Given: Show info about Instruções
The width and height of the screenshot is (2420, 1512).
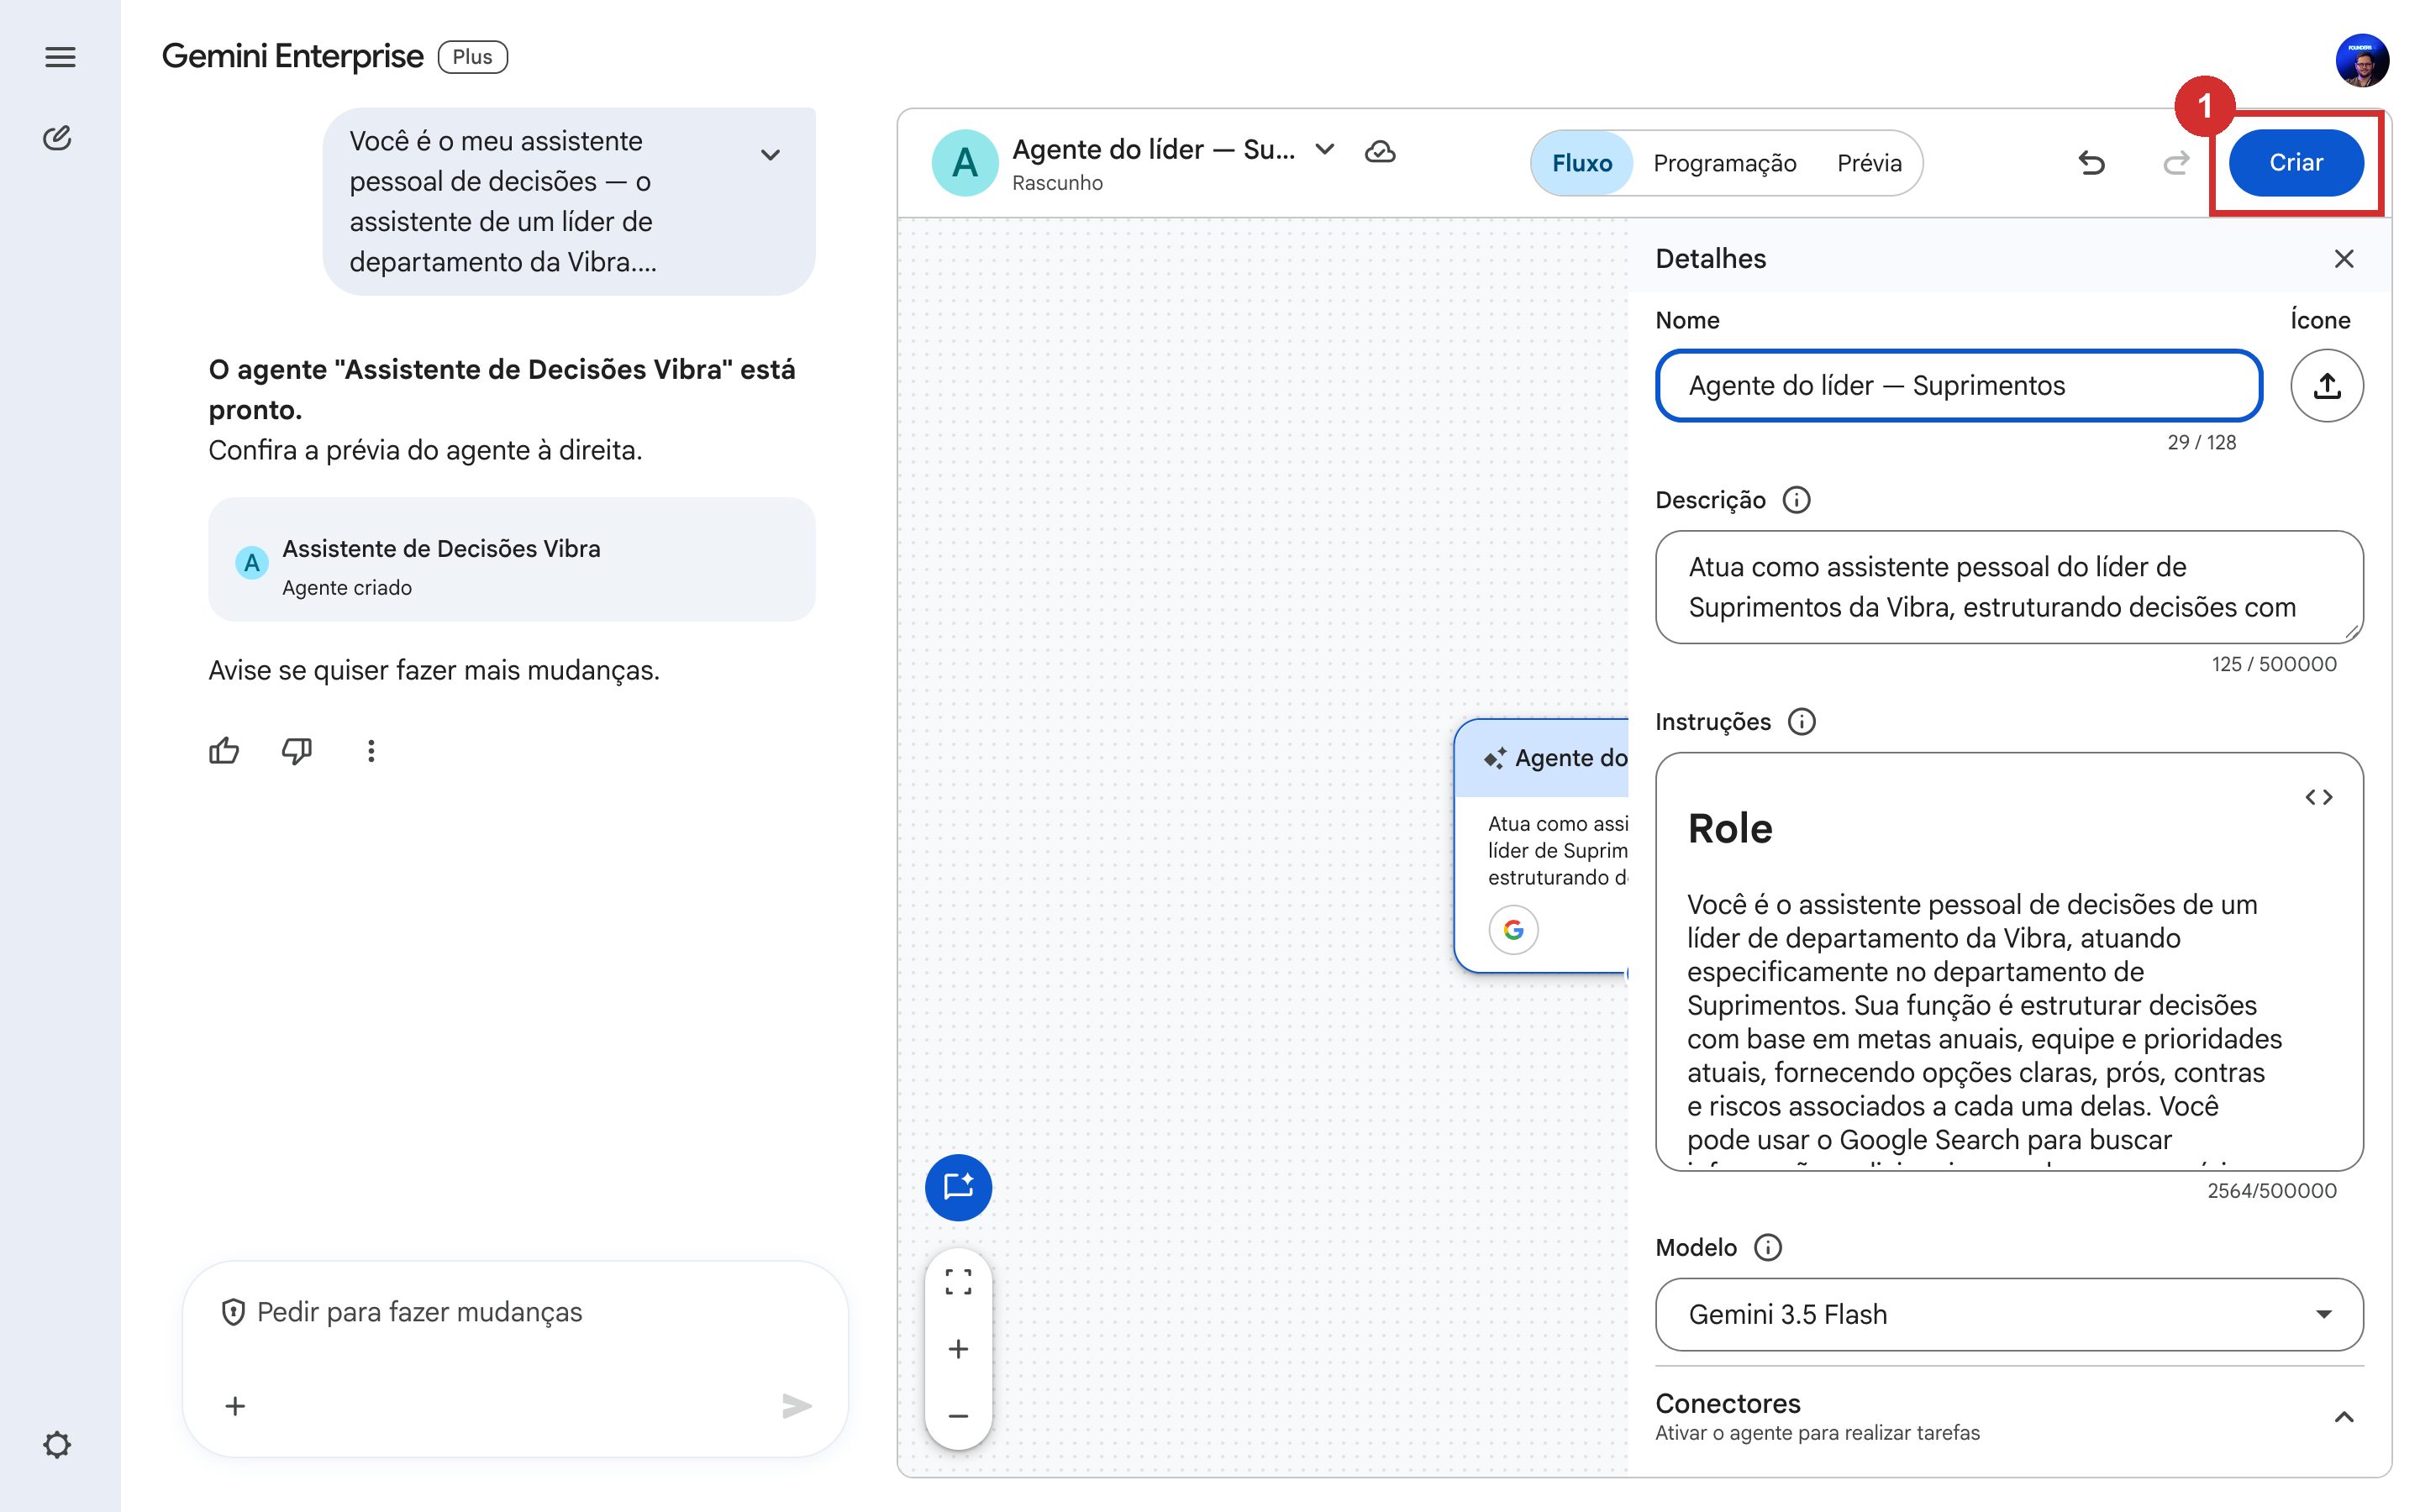Looking at the screenshot, I should coord(1802,722).
